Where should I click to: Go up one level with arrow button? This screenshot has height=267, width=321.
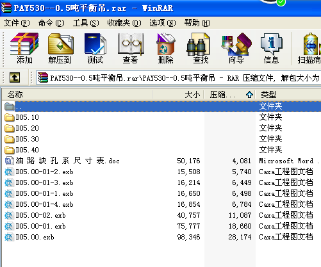[15, 77]
